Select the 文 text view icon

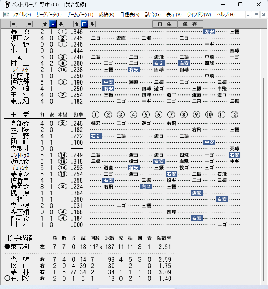pyautogui.click(x=53, y=24)
